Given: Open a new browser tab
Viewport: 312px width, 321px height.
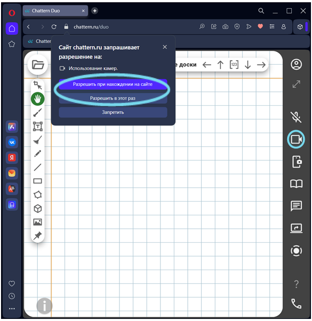Looking at the screenshot, I should coord(95,10).
